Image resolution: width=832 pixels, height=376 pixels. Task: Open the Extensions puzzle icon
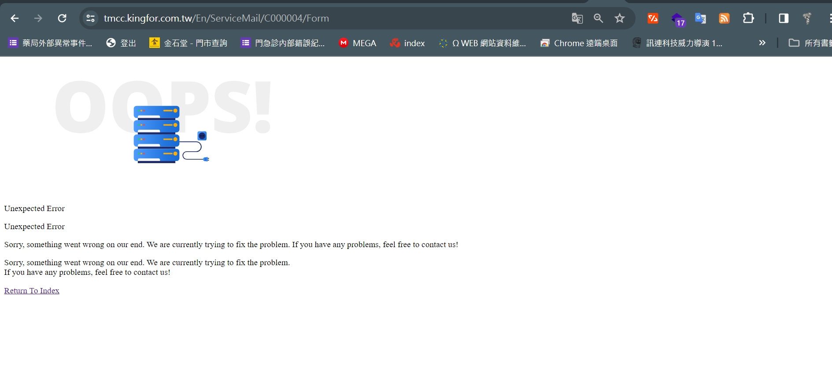[x=748, y=18]
